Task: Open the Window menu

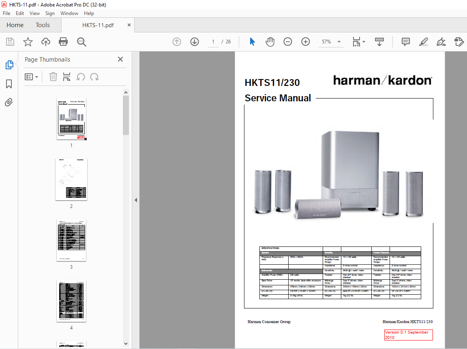Action: (x=69, y=13)
